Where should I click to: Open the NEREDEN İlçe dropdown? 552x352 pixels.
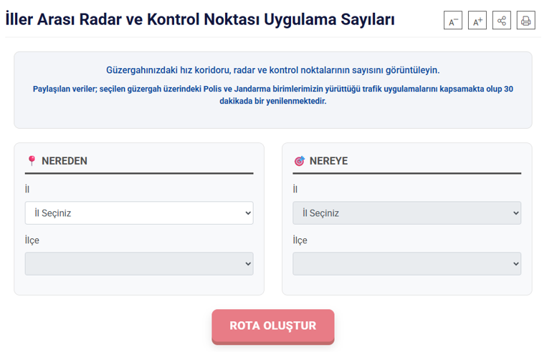(x=139, y=263)
